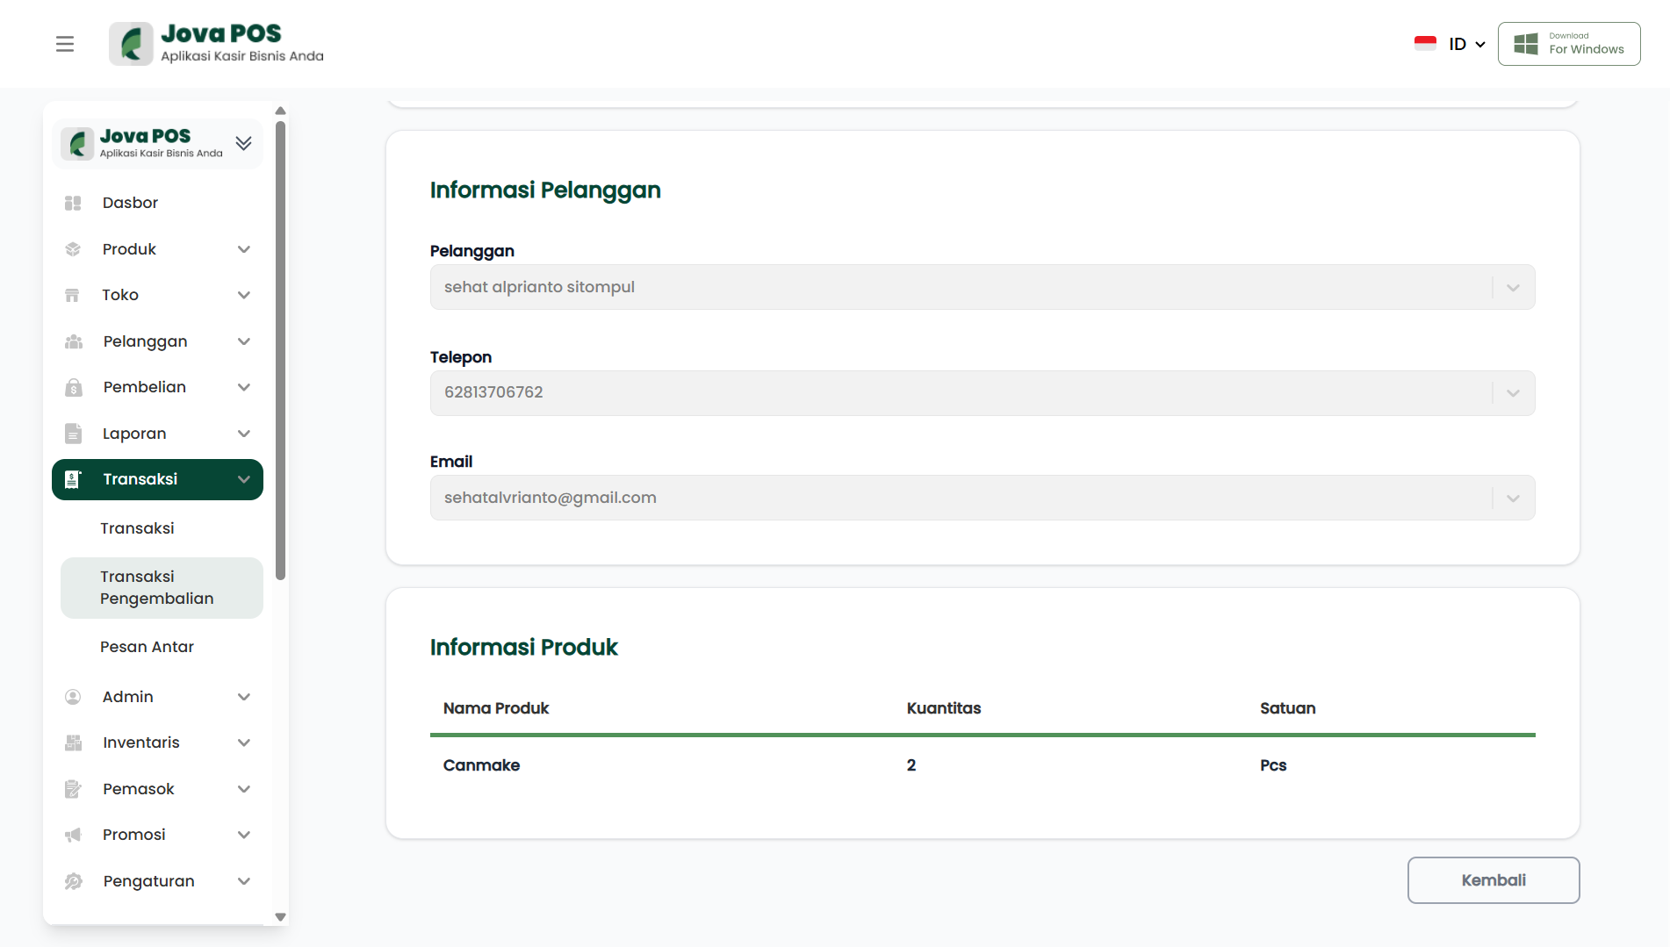1670x947 pixels.
Task: Expand the Admin menu chevron
Action: pyautogui.click(x=244, y=697)
